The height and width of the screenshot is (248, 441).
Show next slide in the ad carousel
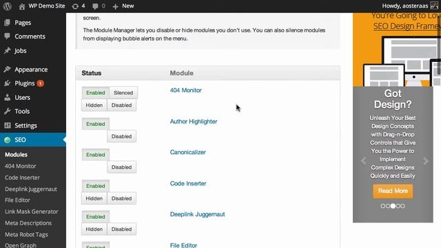[x=426, y=161]
